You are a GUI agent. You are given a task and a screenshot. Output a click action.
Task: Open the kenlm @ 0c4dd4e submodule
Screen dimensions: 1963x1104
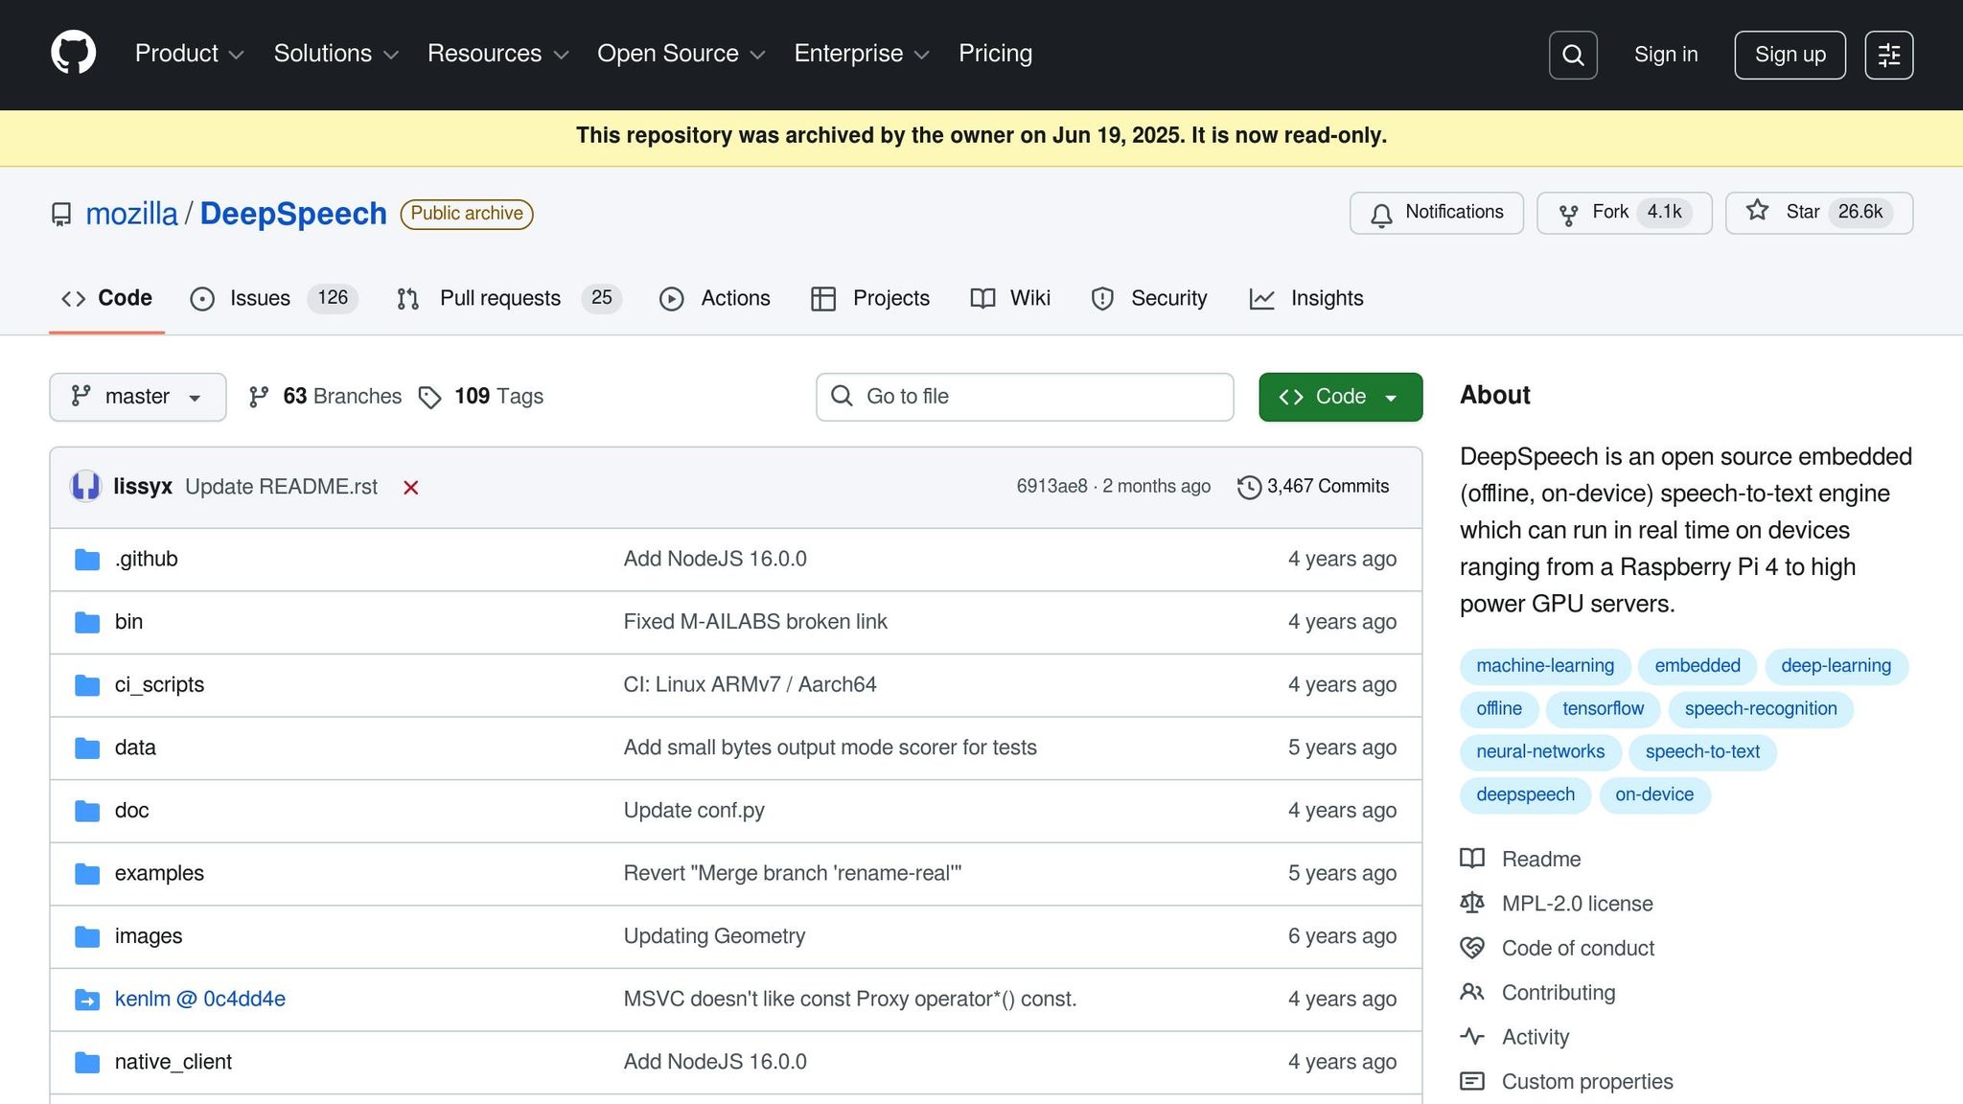tap(200, 1000)
